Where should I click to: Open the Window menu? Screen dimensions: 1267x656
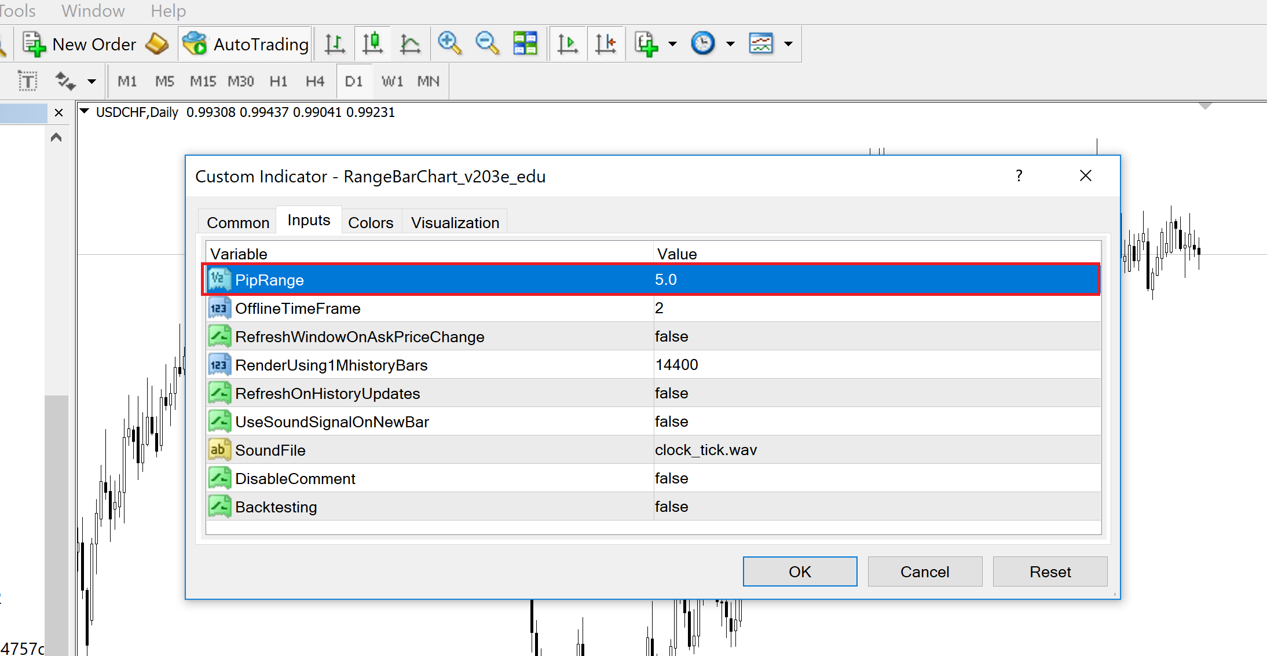tap(93, 11)
